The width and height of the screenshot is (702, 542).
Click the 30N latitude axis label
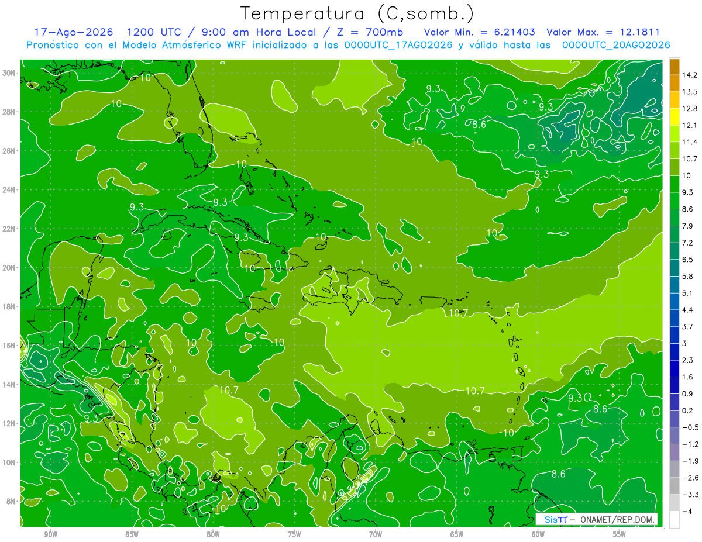click(x=9, y=73)
